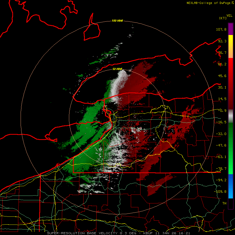This screenshot has height=235, width=235.
Task: Click the TH threshold label
Action: click(x=224, y=203)
